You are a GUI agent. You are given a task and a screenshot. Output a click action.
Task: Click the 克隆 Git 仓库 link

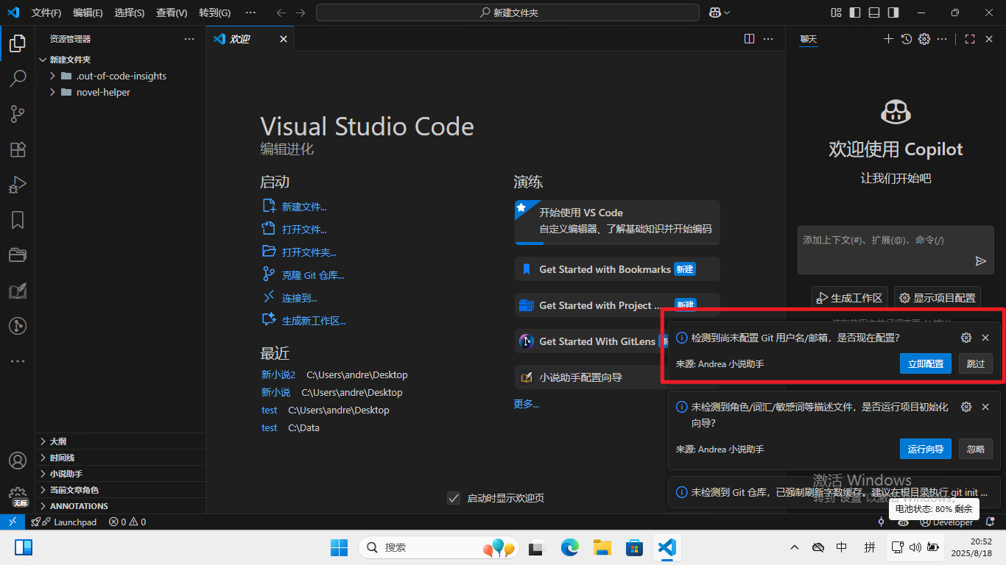313,275
